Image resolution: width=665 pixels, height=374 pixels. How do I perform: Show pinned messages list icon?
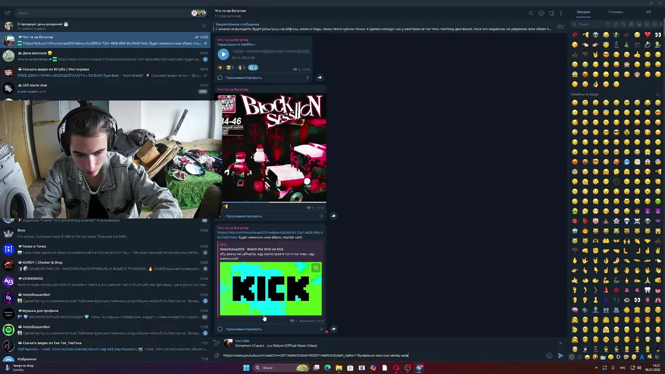(x=560, y=26)
